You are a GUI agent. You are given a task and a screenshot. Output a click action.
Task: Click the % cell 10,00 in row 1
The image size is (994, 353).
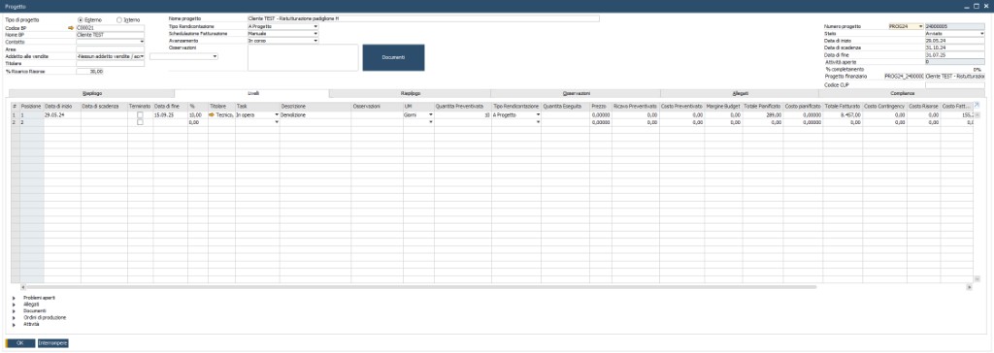[x=198, y=114]
